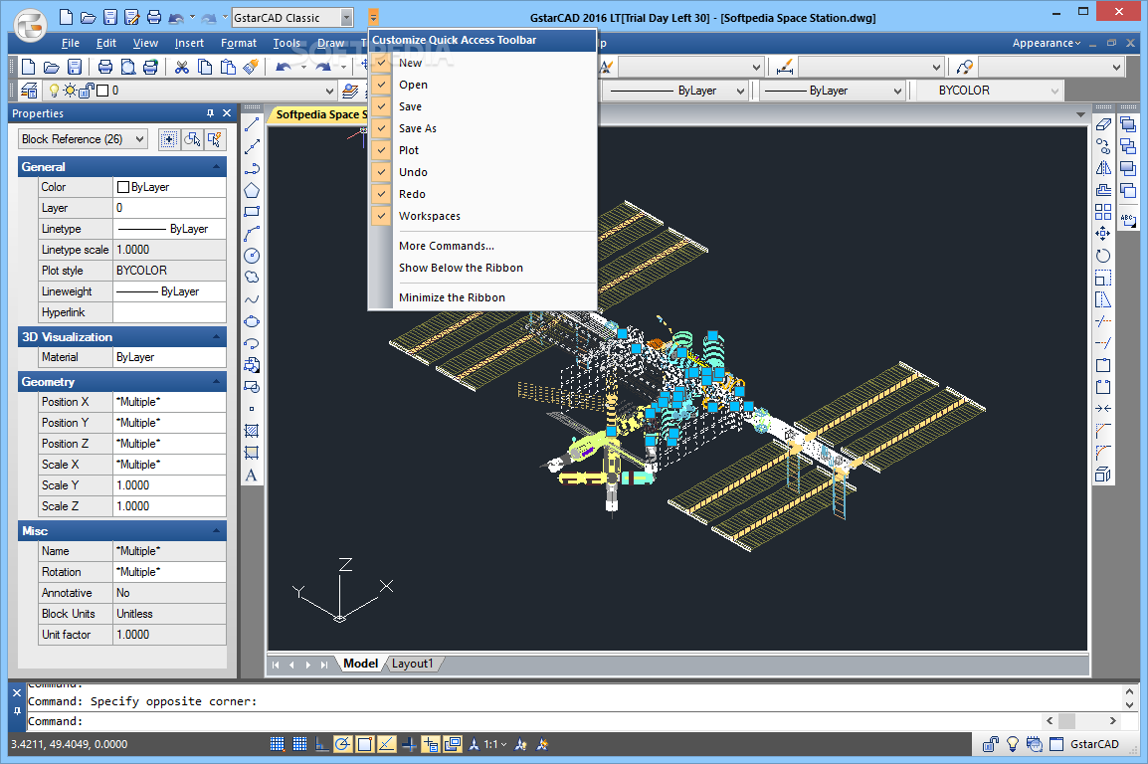Click the Paste clipboard icon
1148x764 pixels.
coord(228,68)
